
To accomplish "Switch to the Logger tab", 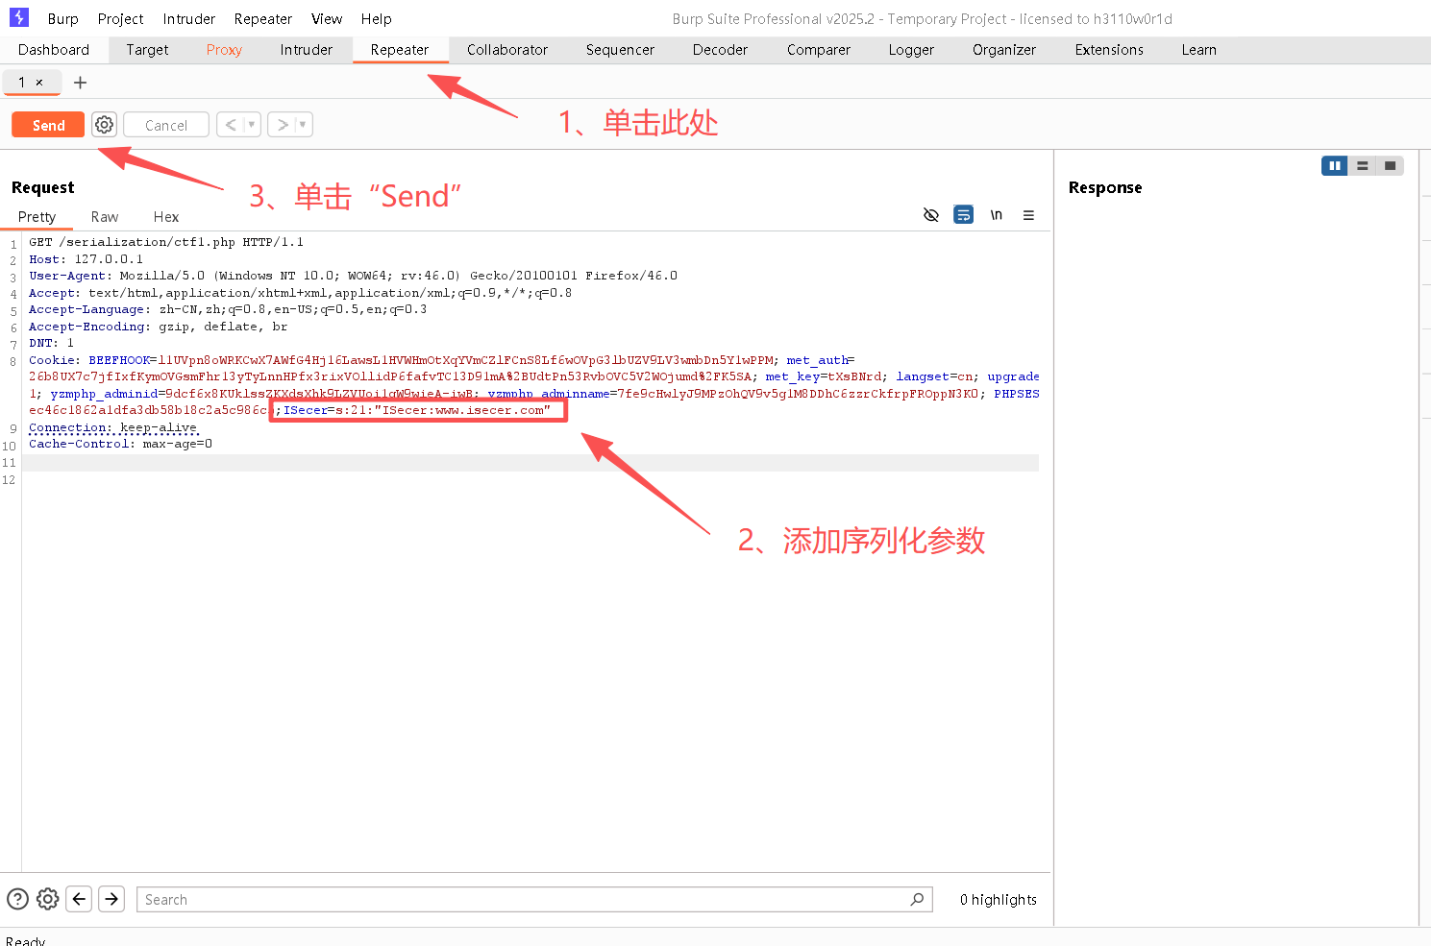I will (911, 50).
